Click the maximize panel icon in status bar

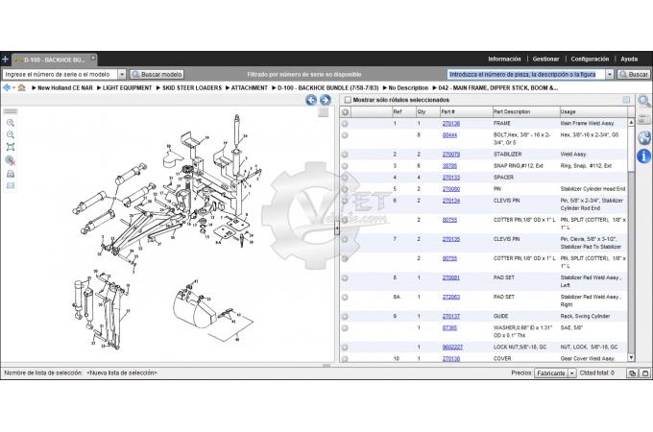click(645, 373)
